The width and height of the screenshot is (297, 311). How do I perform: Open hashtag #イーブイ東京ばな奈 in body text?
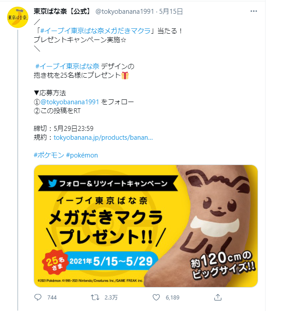tap(67, 66)
